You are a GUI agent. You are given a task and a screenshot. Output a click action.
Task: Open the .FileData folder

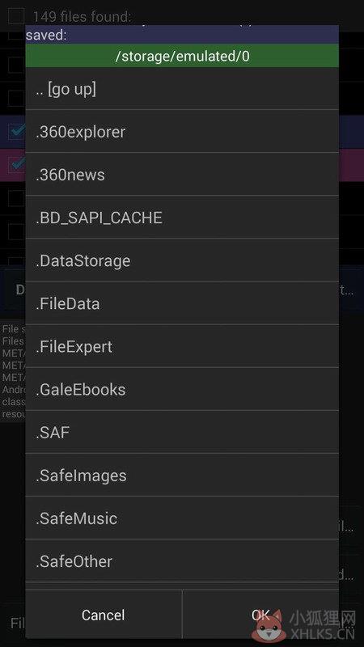(182, 303)
